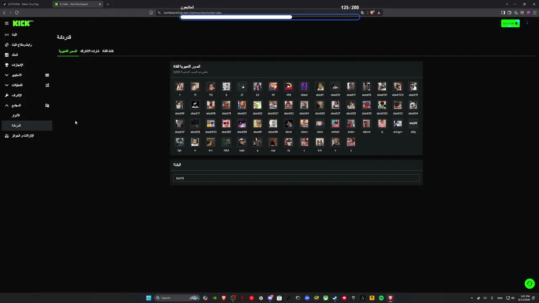
Task: Open the taskbar clock and date
Action: (525, 298)
